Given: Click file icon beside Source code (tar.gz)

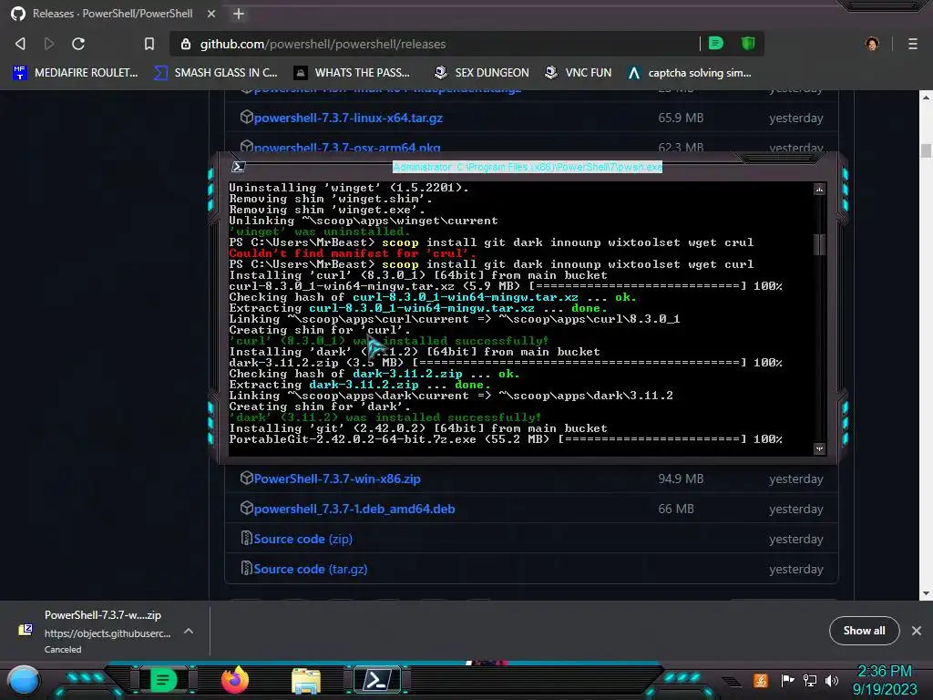Looking at the screenshot, I should point(246,569).
